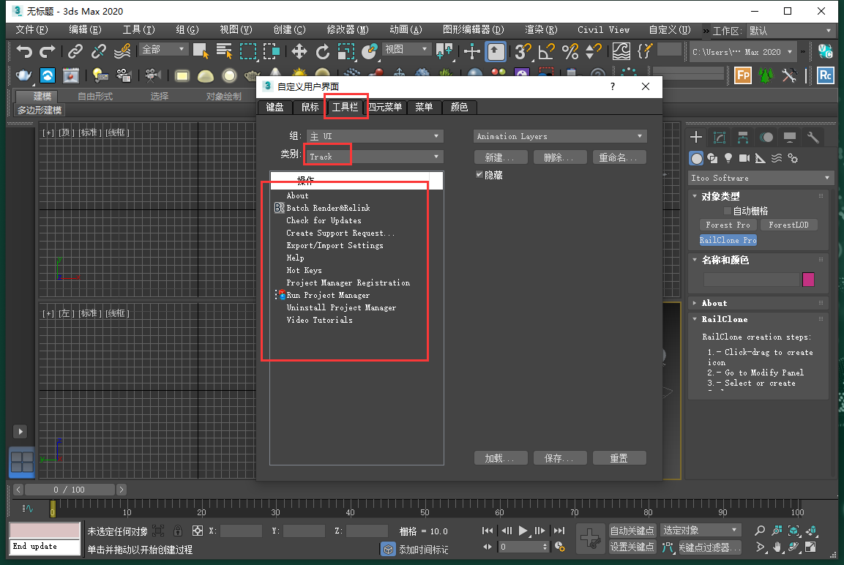The width and height of the screenshot is (844, 565).
Task: Open the 渲染(R) menu
Action: (x=541, y=29)
